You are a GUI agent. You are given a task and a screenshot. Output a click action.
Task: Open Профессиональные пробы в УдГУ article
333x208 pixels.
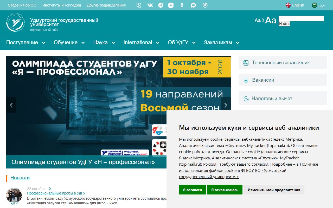pos(56,193)
